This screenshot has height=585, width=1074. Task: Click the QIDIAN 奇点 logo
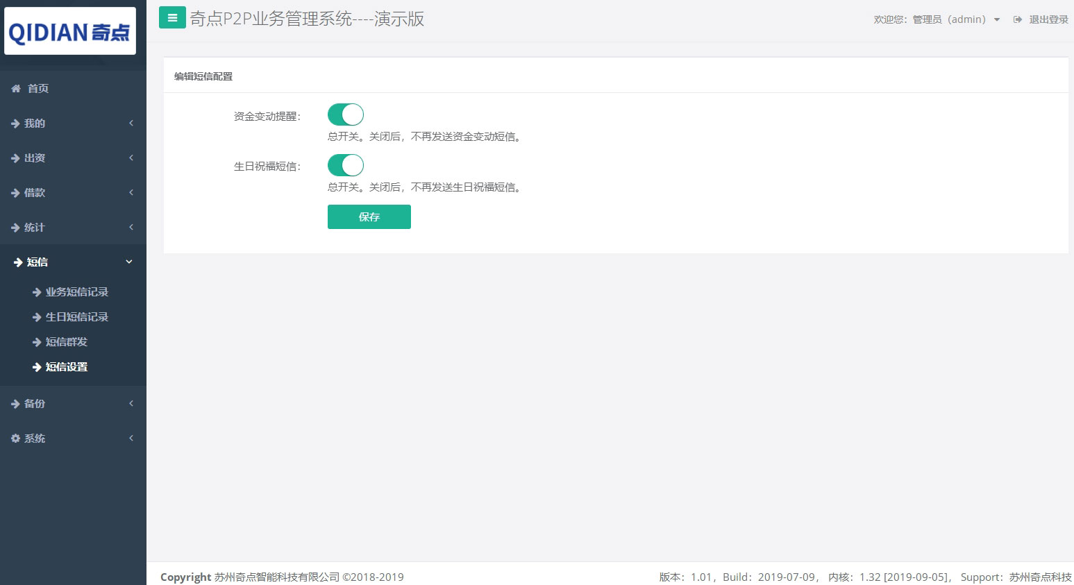coord(69,31)
